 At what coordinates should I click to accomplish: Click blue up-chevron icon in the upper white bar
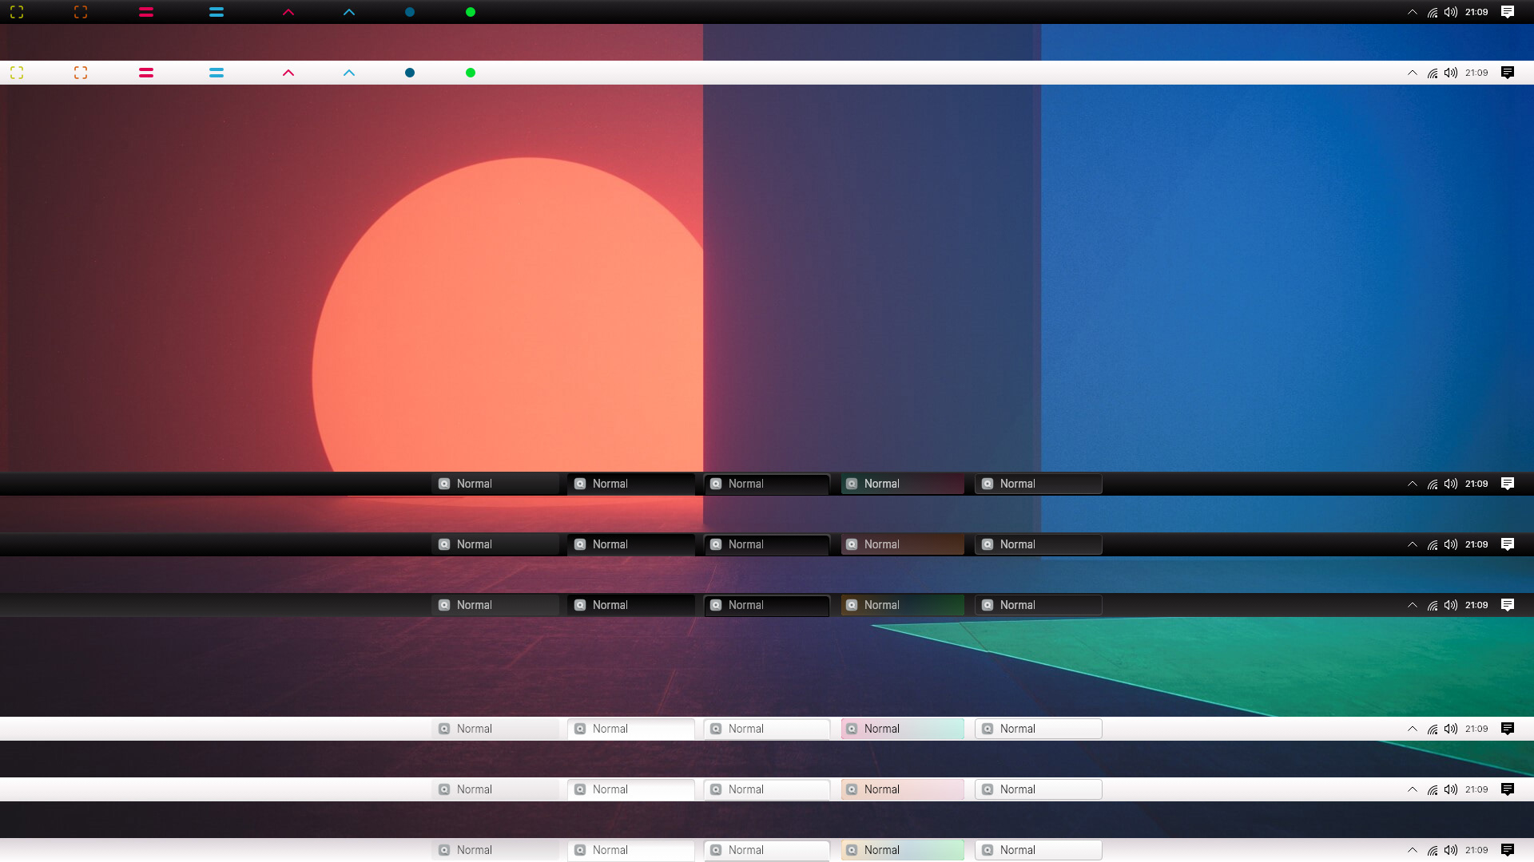349,73
